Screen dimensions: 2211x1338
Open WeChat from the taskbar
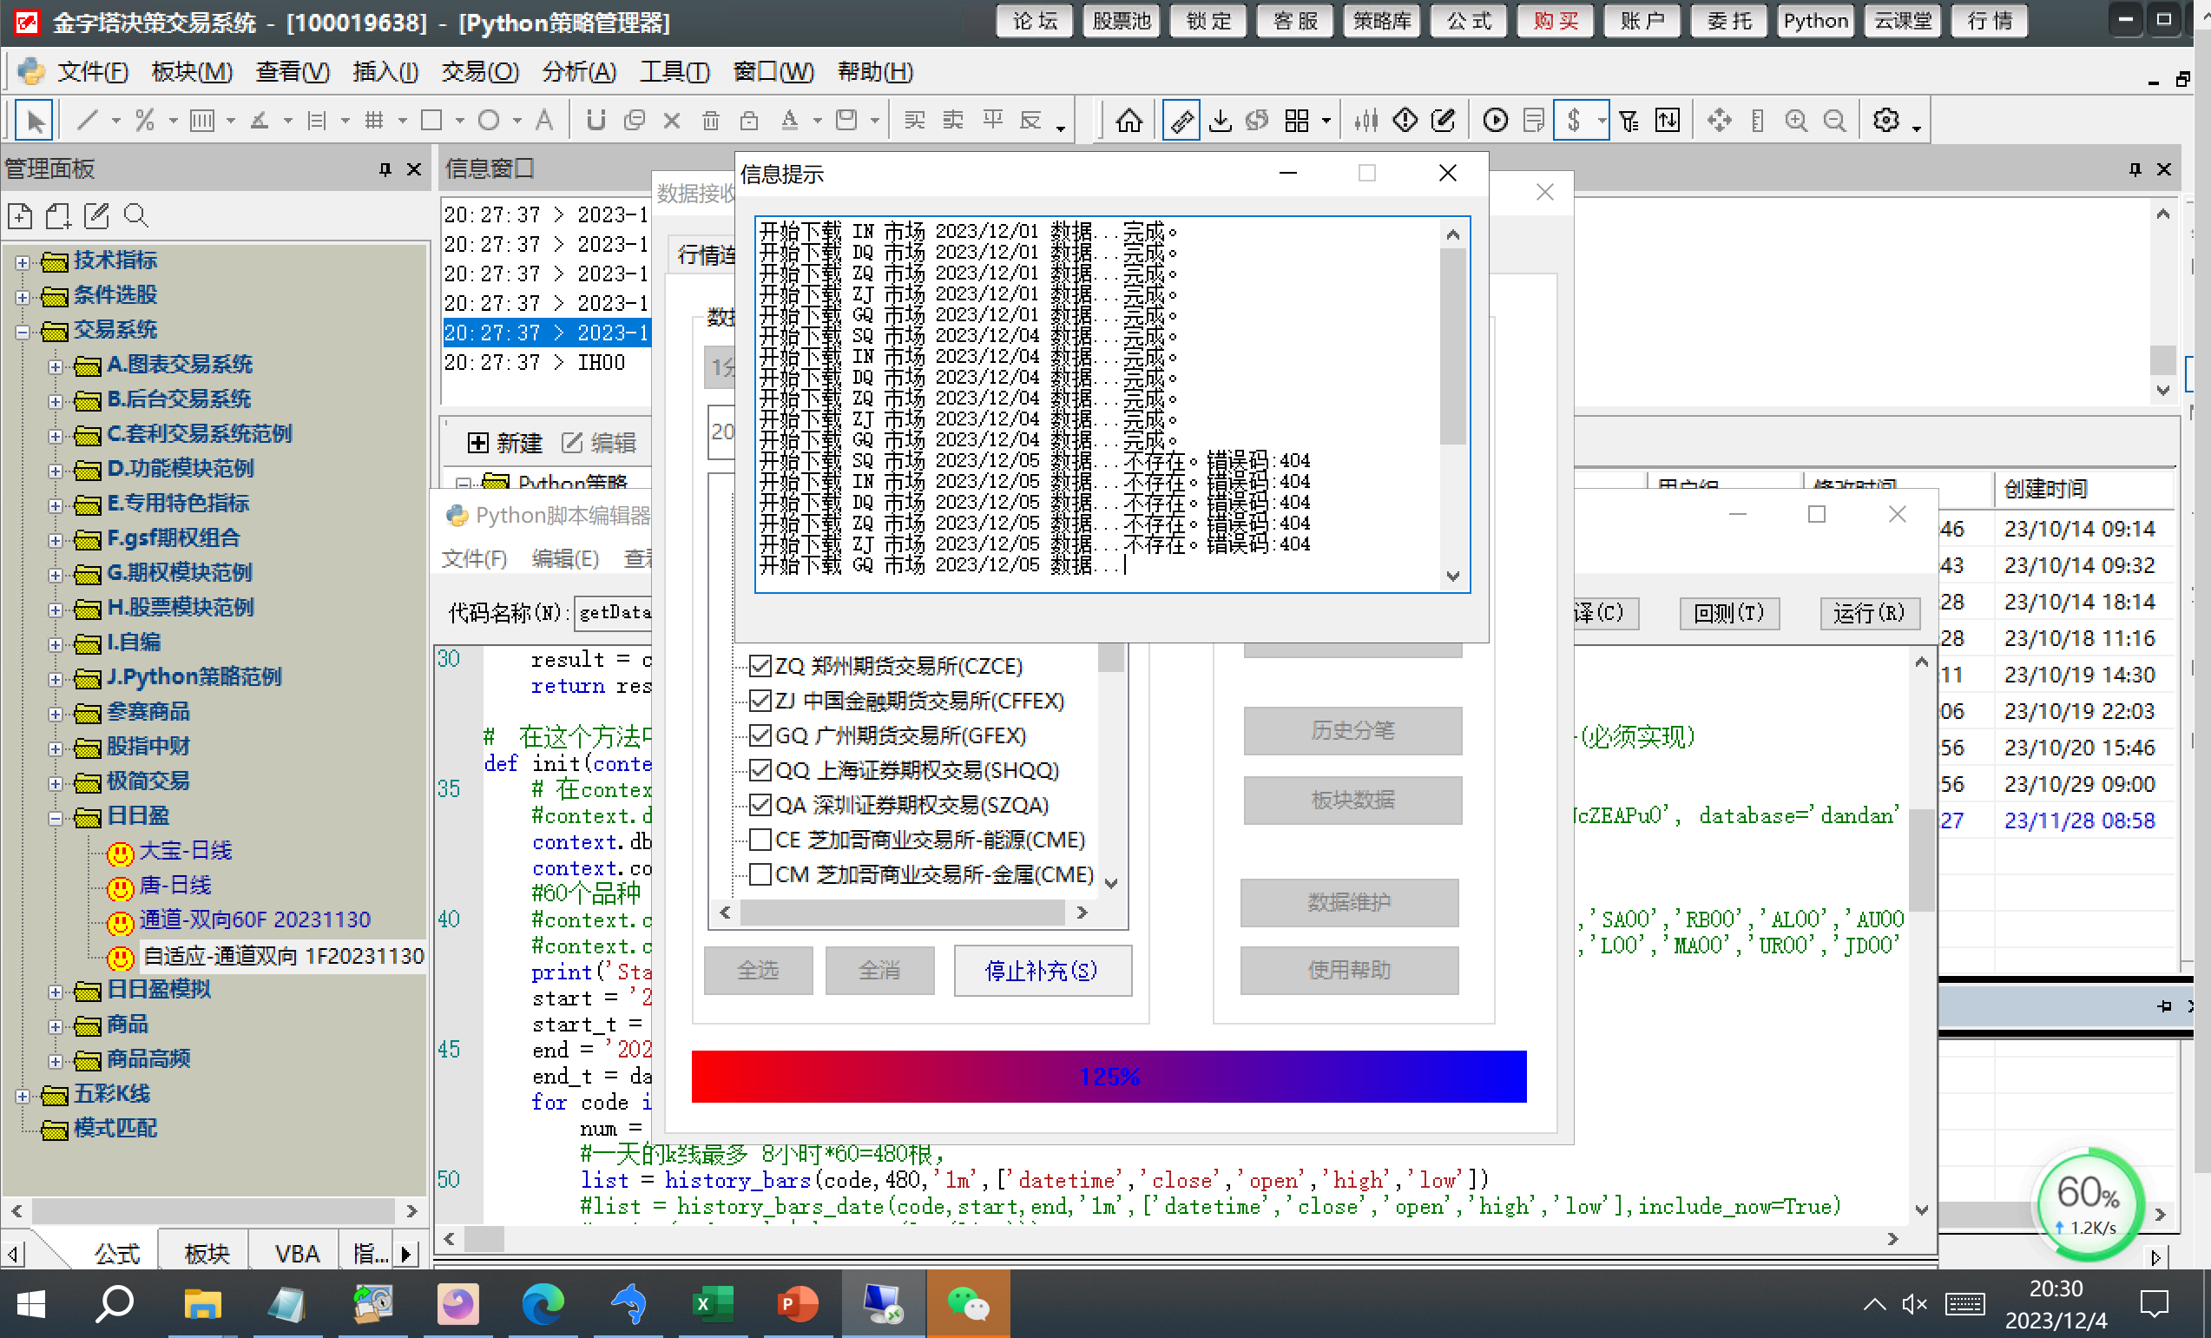point(968,1303)
